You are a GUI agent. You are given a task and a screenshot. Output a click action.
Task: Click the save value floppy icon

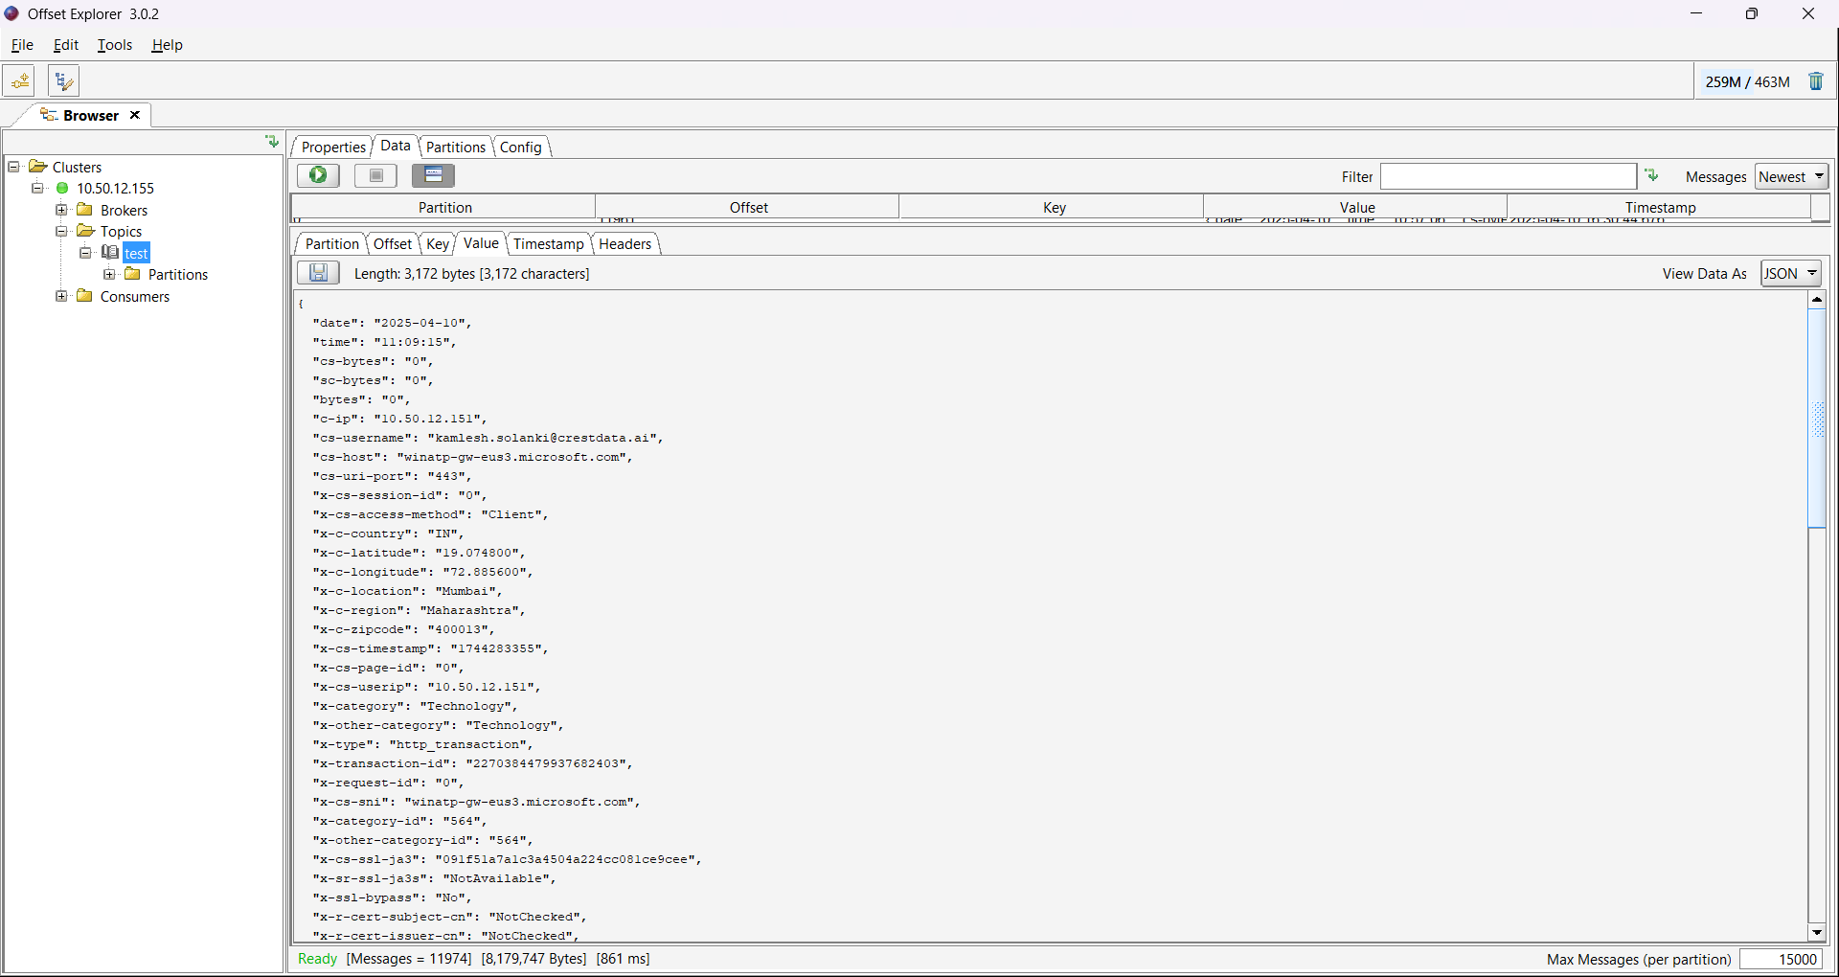click(318, 273)
